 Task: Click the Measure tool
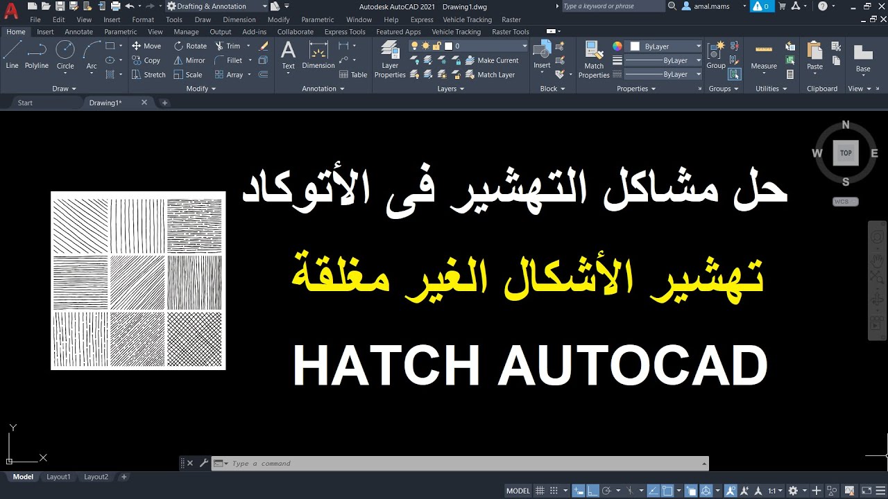[764, 55]
